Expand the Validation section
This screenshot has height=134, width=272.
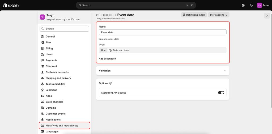[x=163, y=71]
